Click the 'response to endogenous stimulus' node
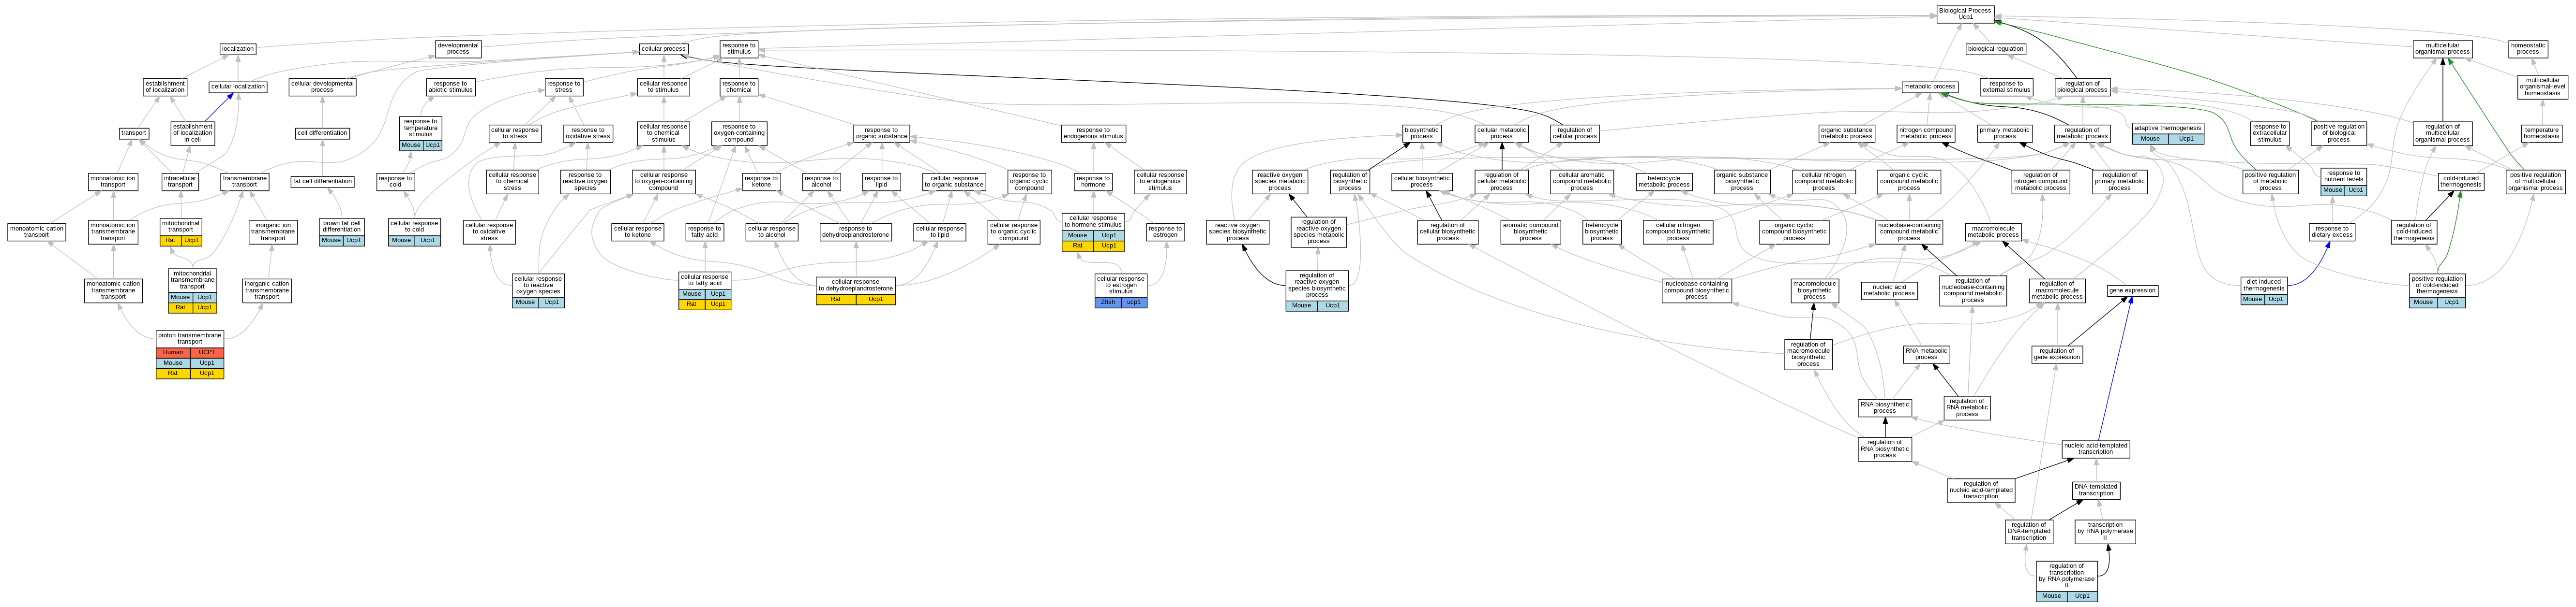Screen dimensions: 2576x607 [1093, 133]
